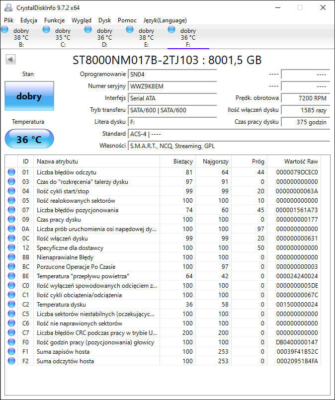Viewport: 335px width, 400px height.
Task: Click status orb for Ilość cykli start/stop
Action: click(11, 191)
